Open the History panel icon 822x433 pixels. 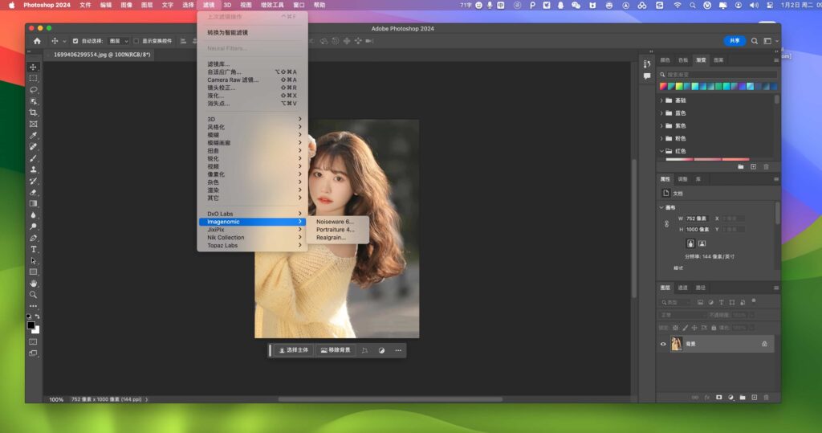pyautogui.click(x=647, y=64)
